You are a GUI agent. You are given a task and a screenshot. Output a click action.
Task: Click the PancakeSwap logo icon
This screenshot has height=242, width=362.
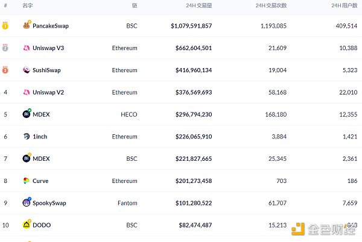pyautogui.click(x=27, y=26)
